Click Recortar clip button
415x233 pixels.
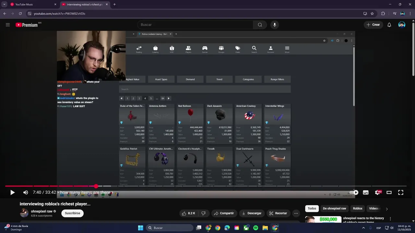coord(278,213)
